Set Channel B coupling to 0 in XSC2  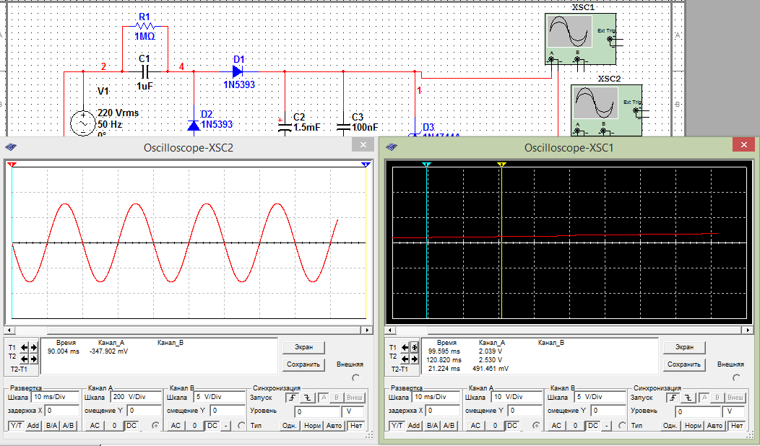194,426
